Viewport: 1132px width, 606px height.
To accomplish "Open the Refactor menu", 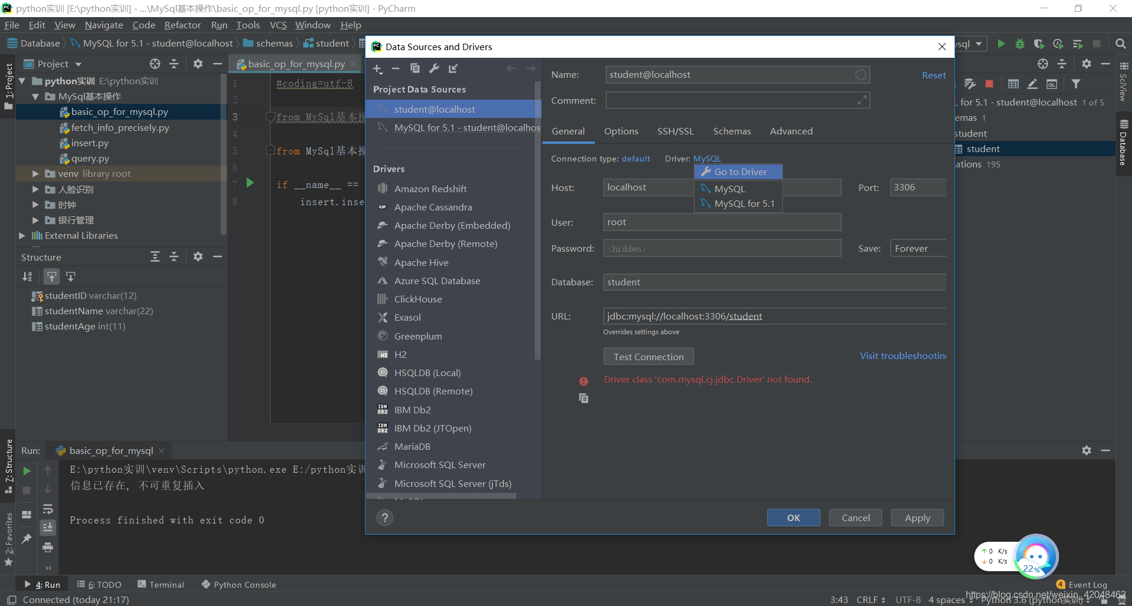I will coord(182,25).
